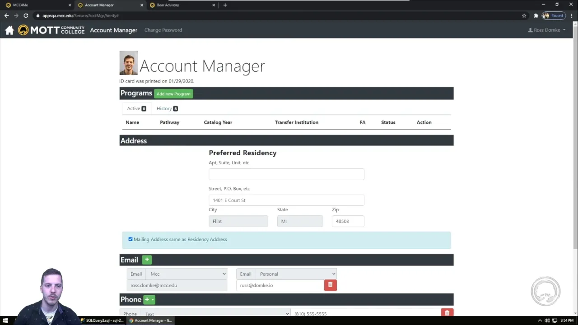578x325 pixels.
Task: Open a new browser tab
Action: click(225, 5)
